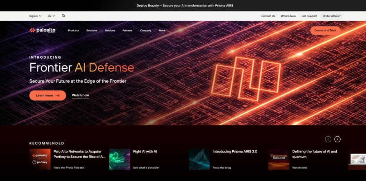
Task: Click the Under Attack? button
Action: click(332, 16)
